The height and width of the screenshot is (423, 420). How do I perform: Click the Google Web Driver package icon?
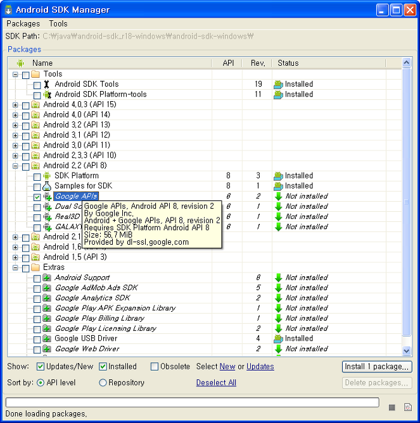(47, 349)
